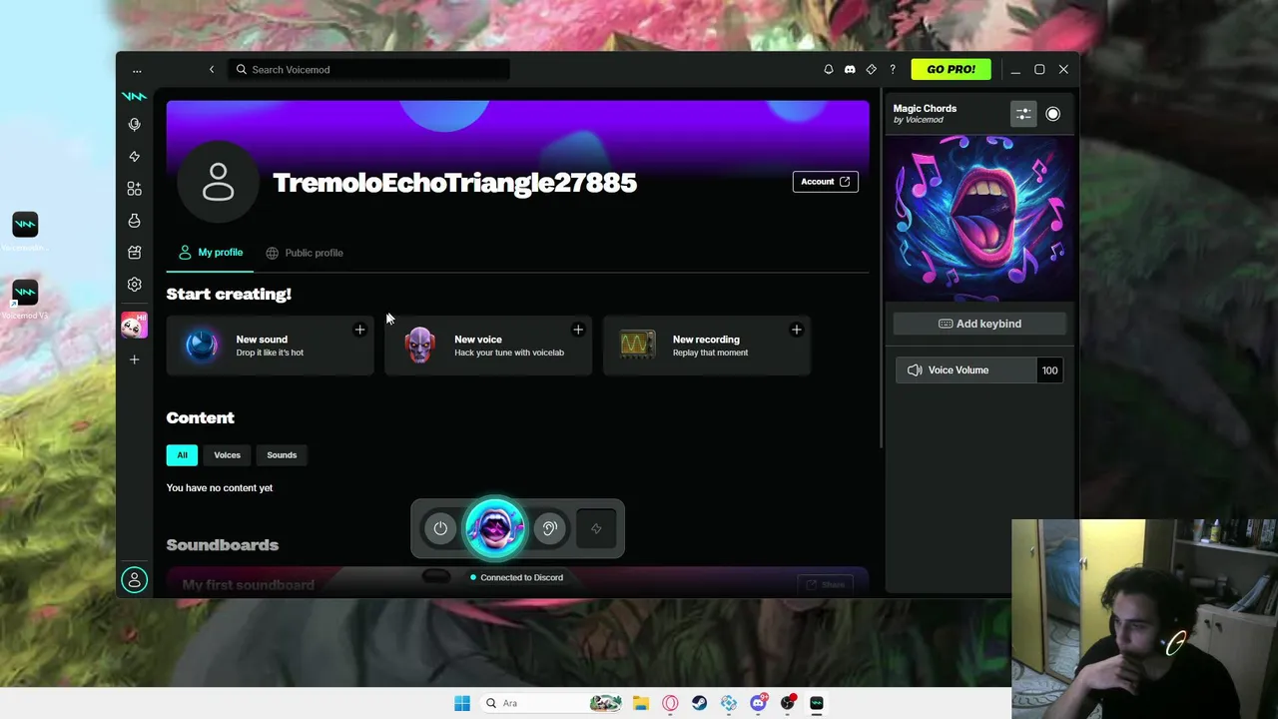Click plus icon on New recording card

(796, 330)
